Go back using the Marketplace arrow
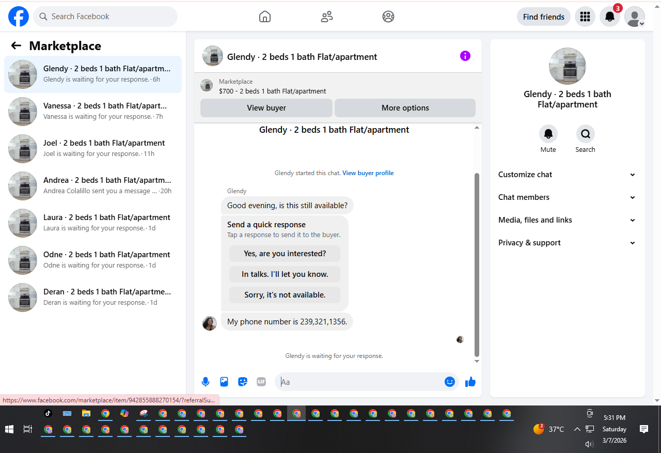The width and height of the screenshot is (661, 453). pos(16,45)
